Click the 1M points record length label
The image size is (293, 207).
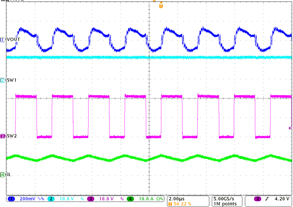pyautogui.click(x=226, y=203)
